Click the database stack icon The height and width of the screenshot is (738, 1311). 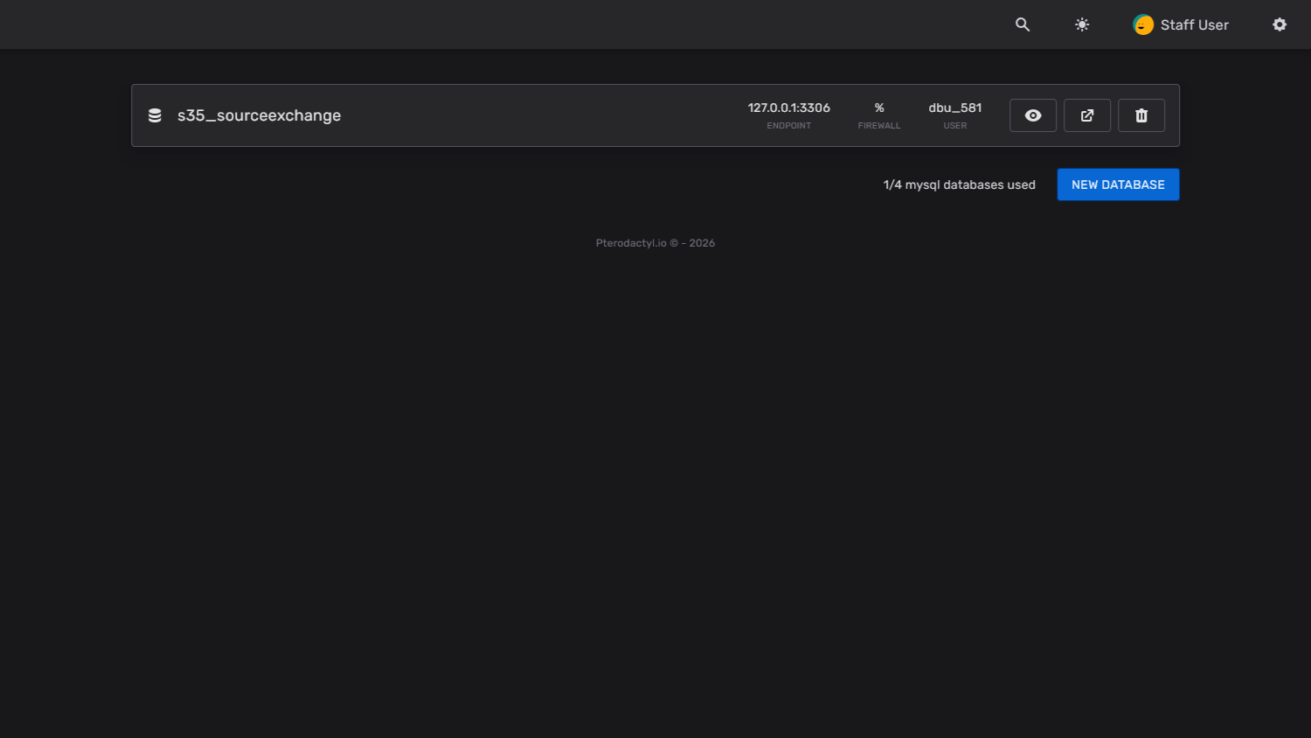[x=155, y=115]
